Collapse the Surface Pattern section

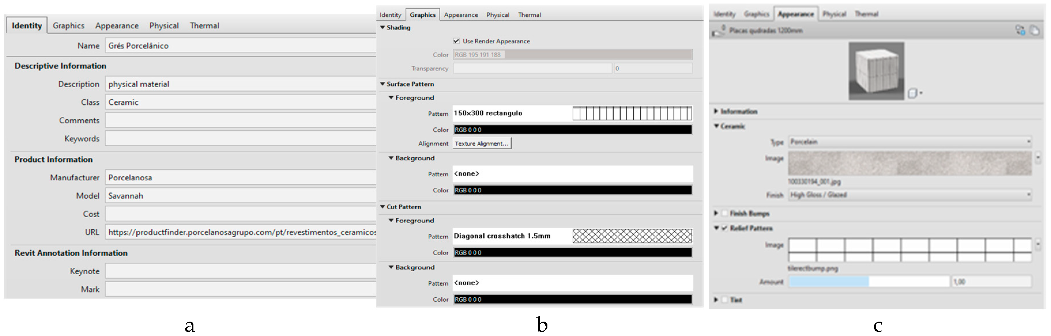pos(383,84)
